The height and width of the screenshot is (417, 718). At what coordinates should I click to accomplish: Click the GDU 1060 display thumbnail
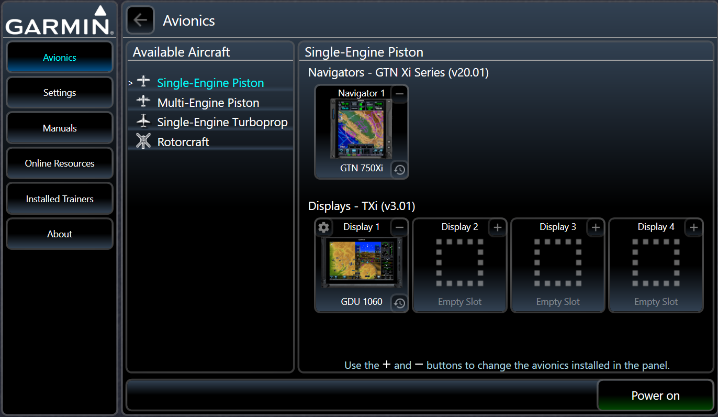coord(362,262)
